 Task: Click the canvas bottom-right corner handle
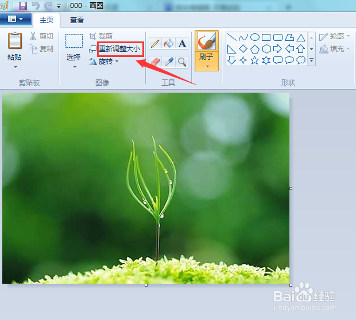point(291,285)
